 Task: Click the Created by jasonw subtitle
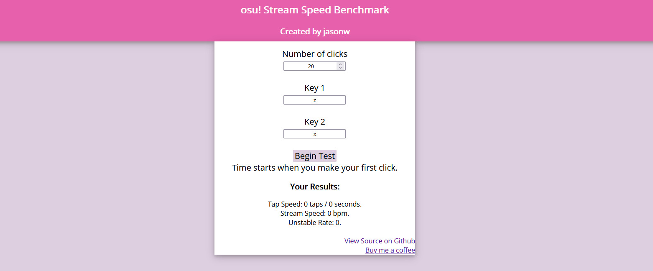point(315,31)
